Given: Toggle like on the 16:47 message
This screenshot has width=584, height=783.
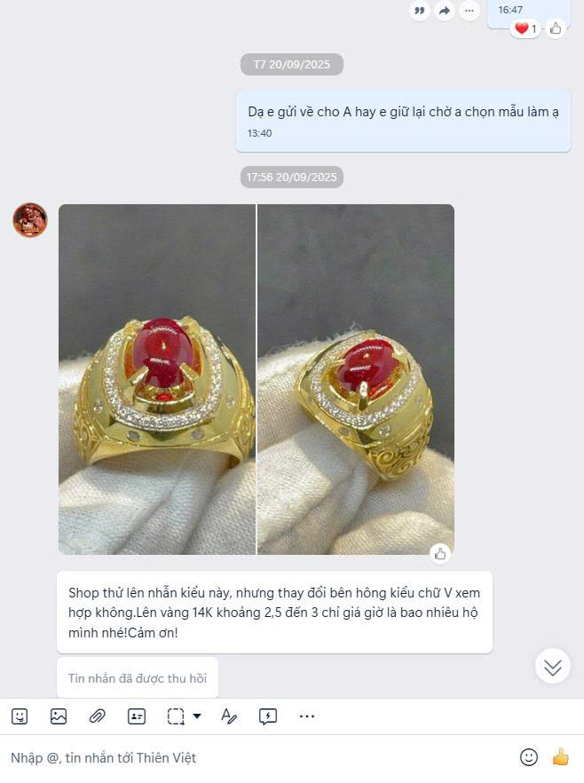Looking at the screenshot, I should 556,29.
